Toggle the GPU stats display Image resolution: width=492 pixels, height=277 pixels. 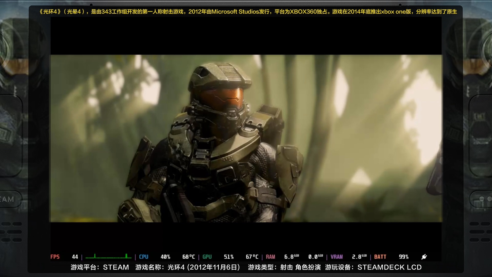207,256
